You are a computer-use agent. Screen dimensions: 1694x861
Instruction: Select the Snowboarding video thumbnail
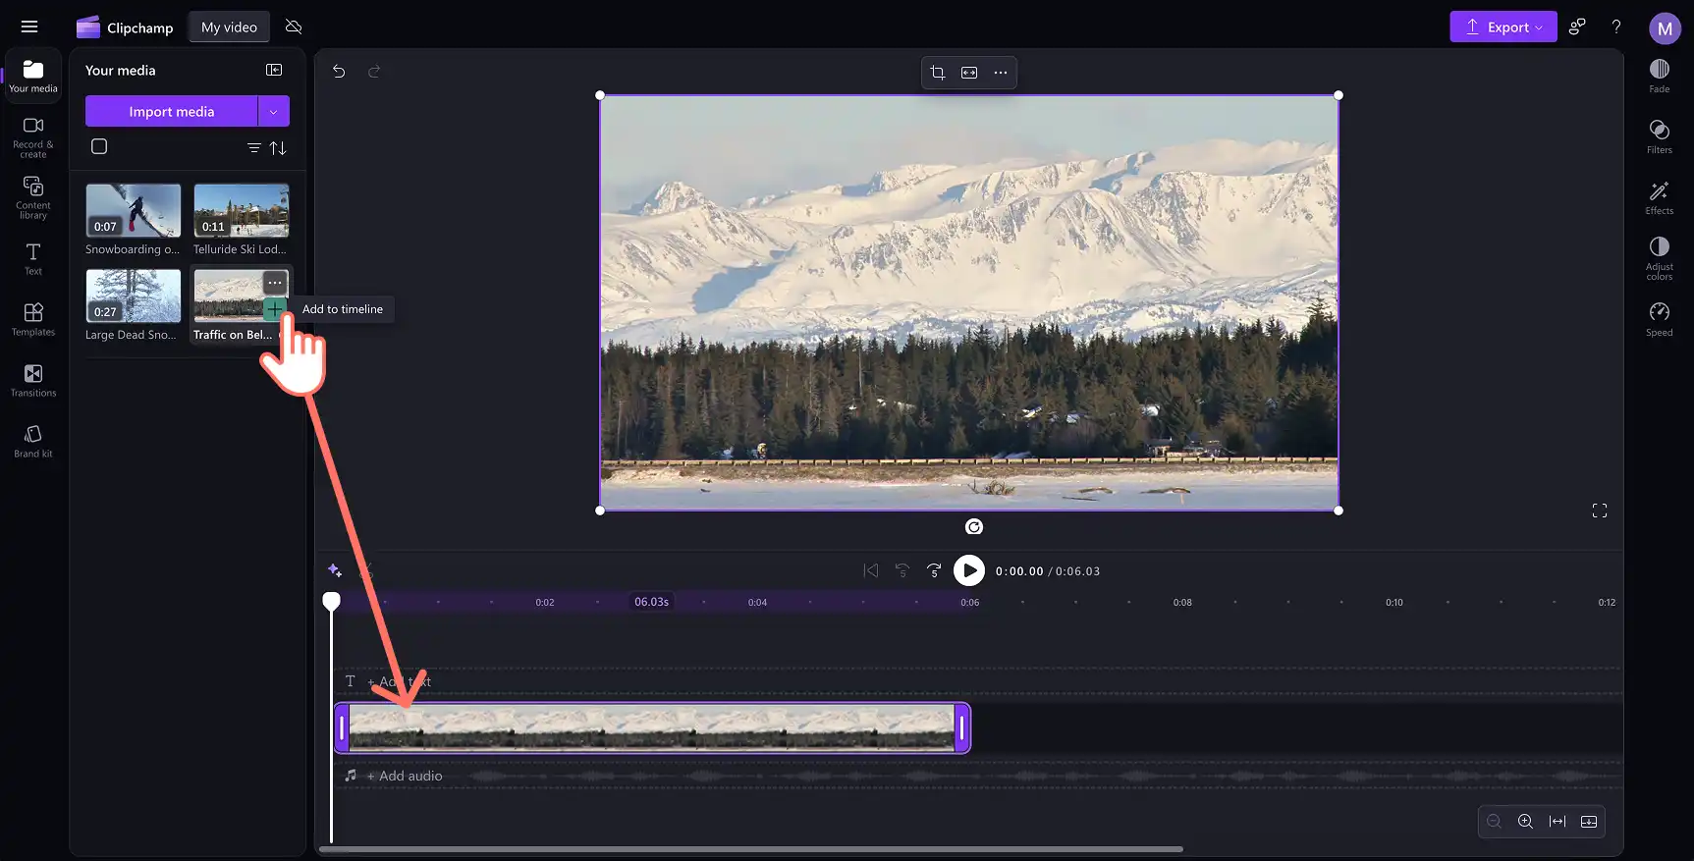(x=134, y=210)
